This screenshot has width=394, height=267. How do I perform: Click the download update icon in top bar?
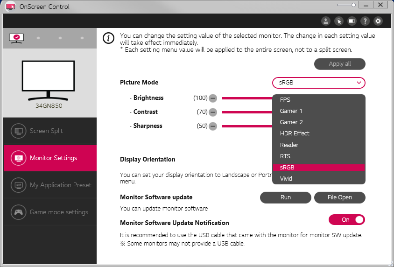[326, 21]
